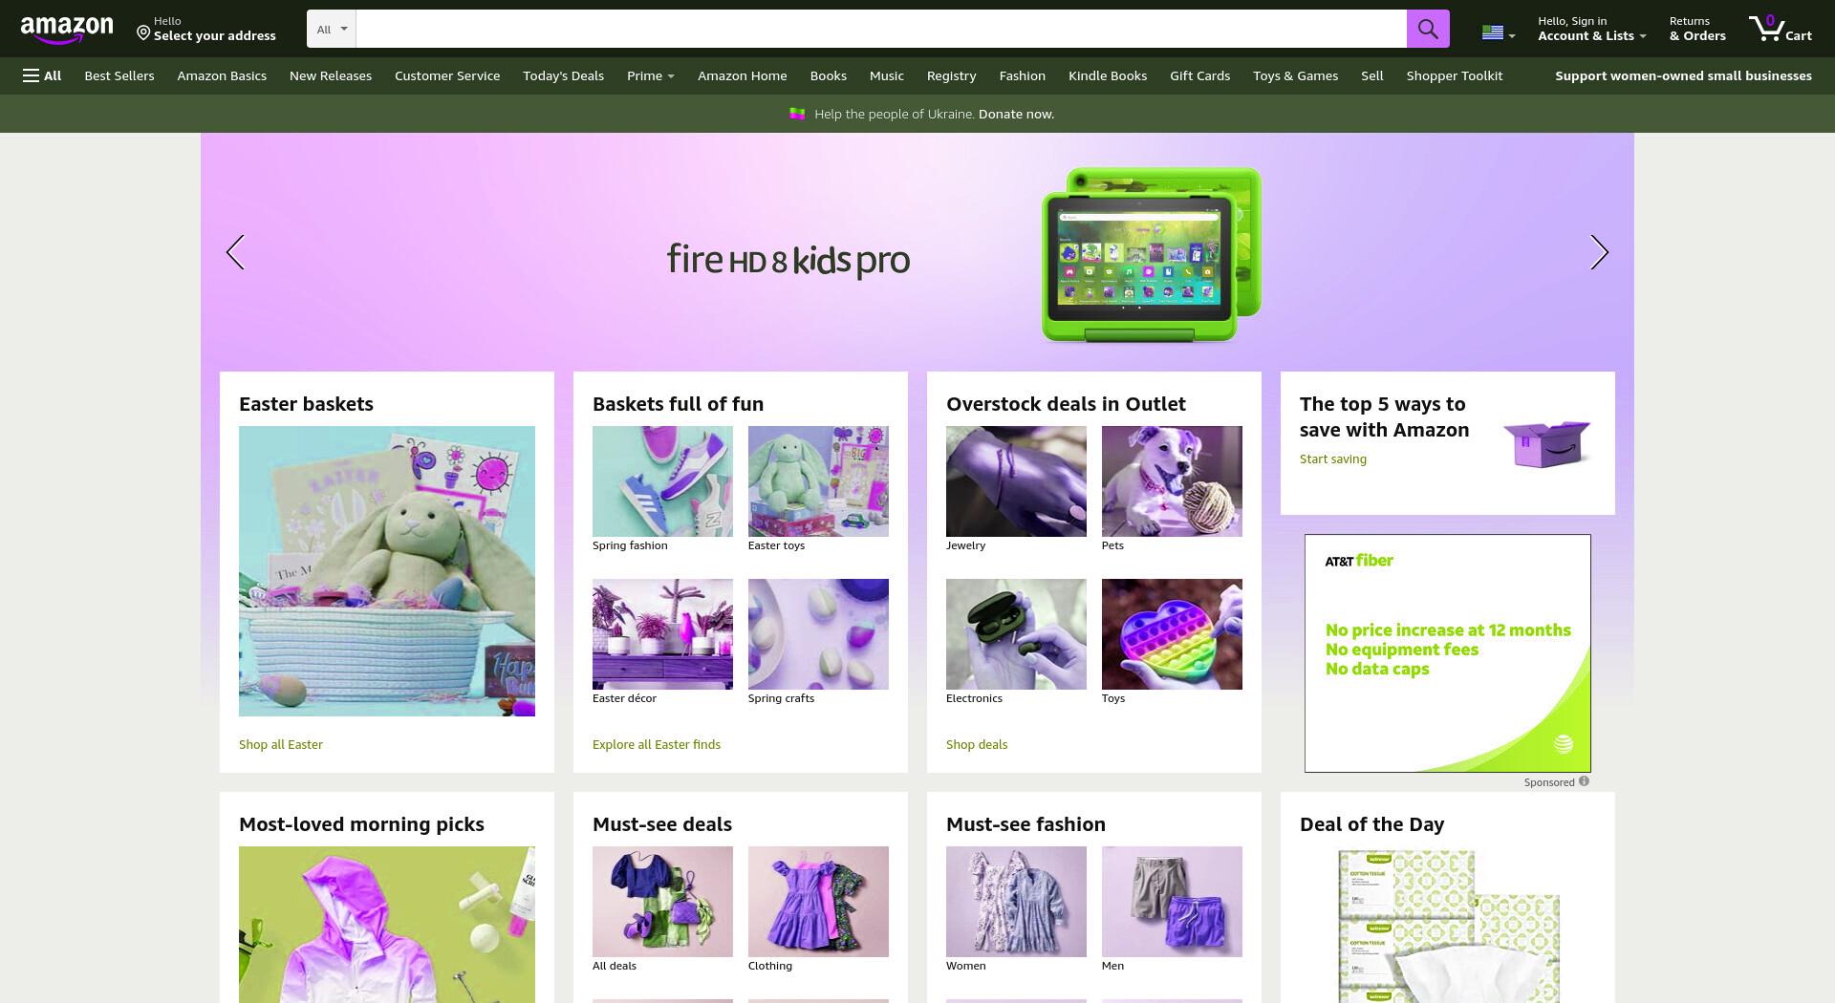Click Donate now link

pos(1016,114)
